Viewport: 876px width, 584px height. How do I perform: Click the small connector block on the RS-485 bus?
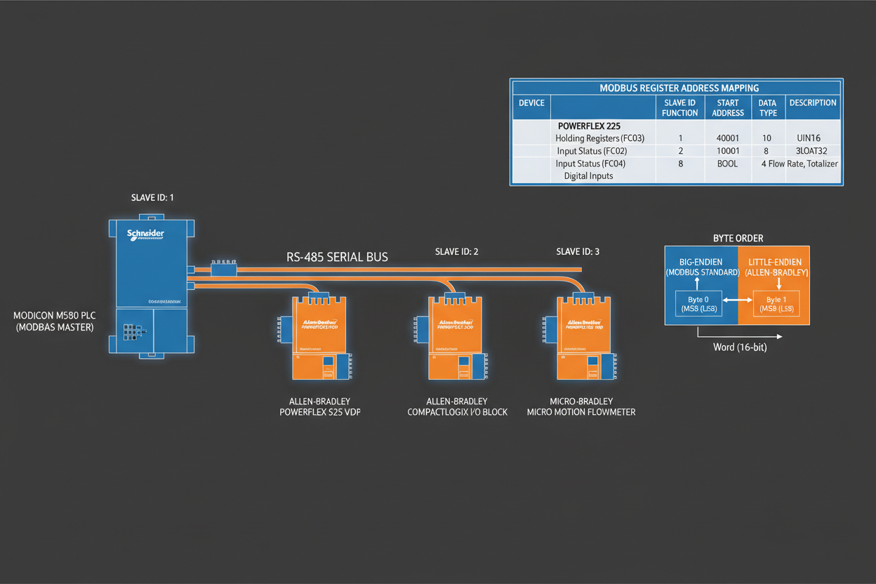225,269
